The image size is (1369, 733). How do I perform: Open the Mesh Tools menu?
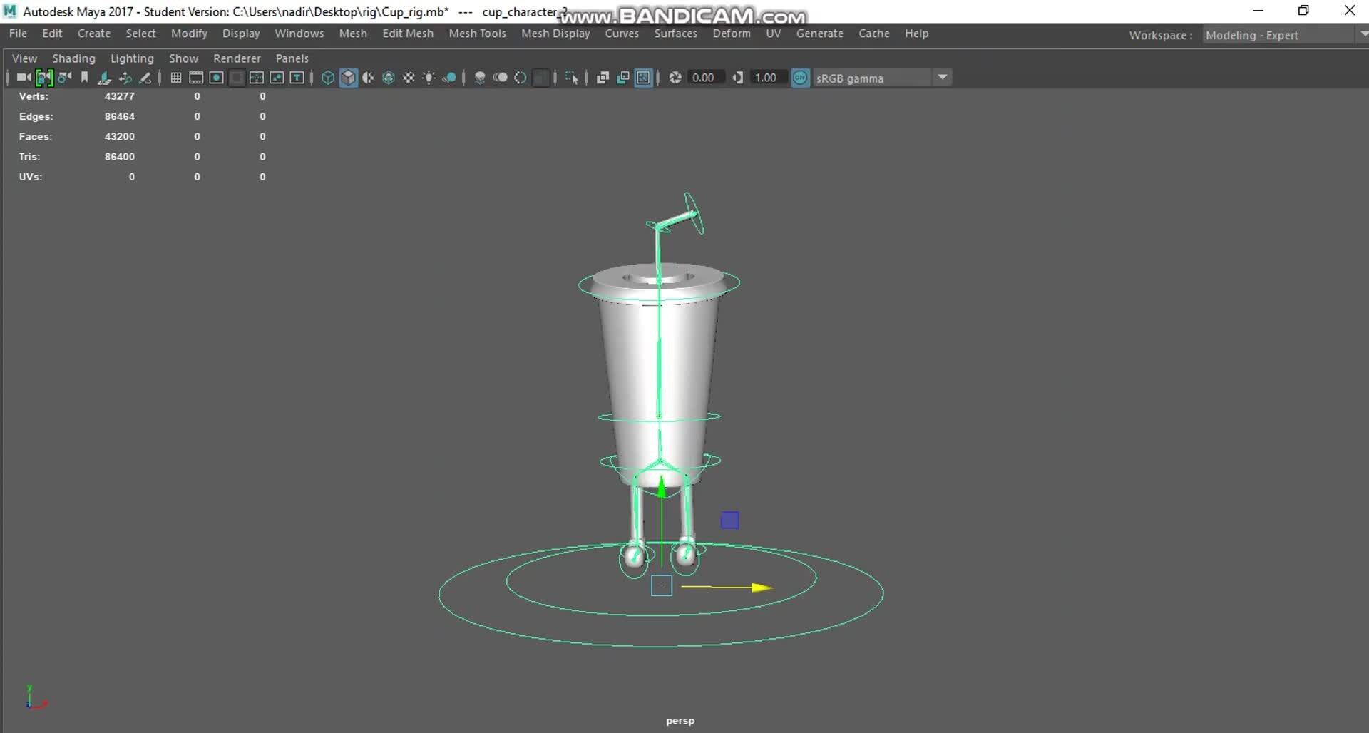click(477, 34)
